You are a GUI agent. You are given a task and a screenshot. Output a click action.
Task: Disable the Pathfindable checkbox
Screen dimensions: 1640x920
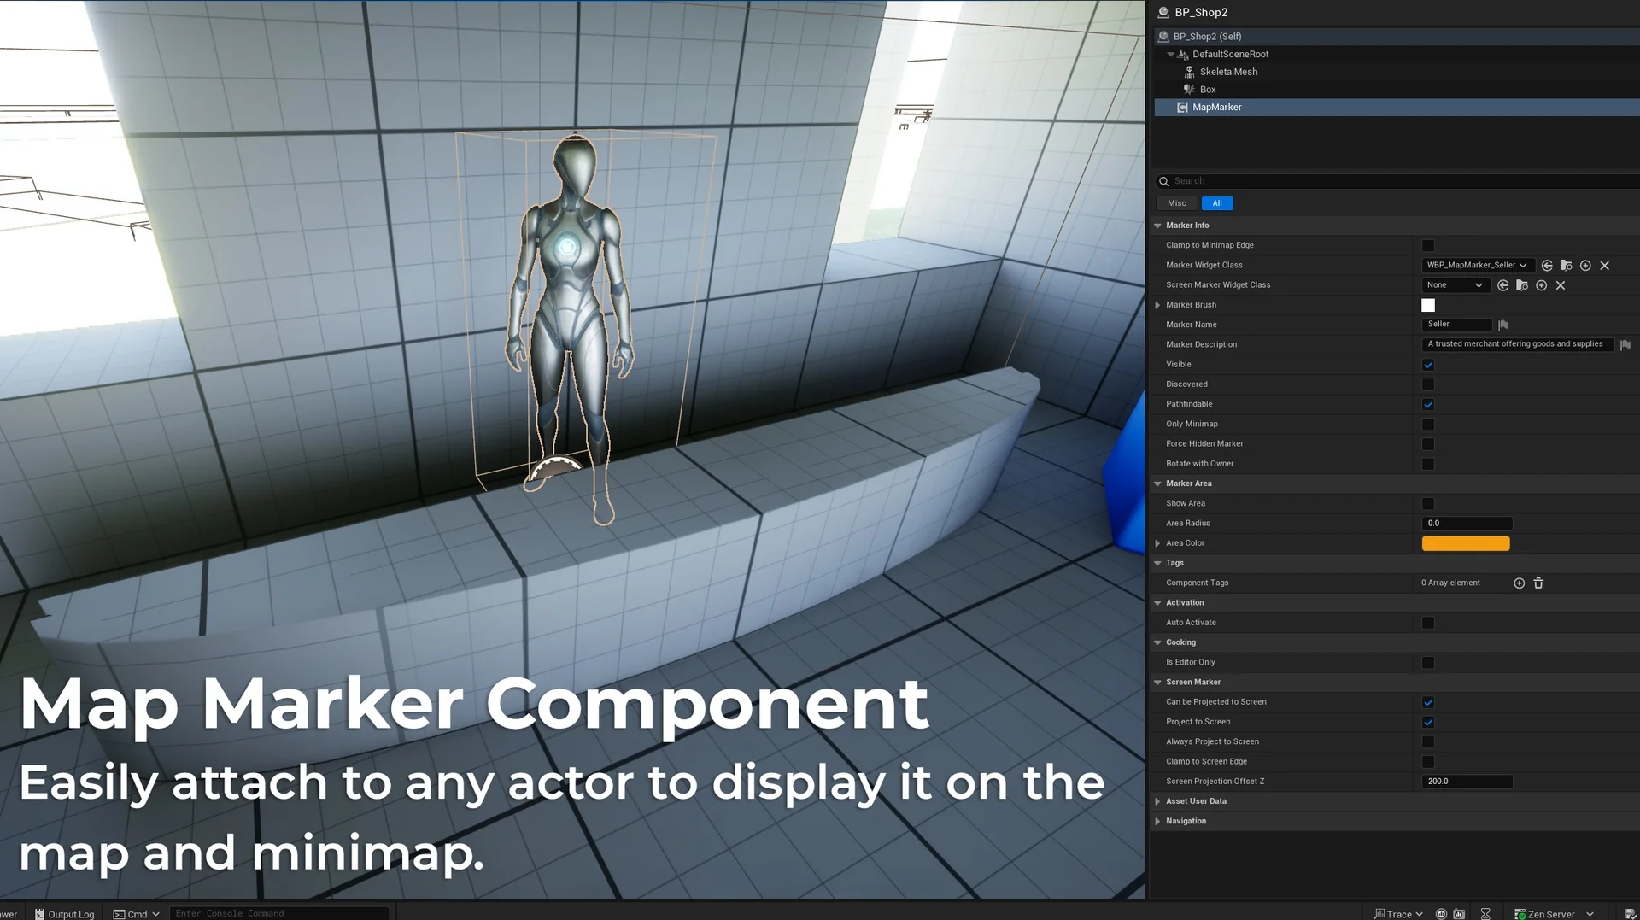[x=1427, y=404]
